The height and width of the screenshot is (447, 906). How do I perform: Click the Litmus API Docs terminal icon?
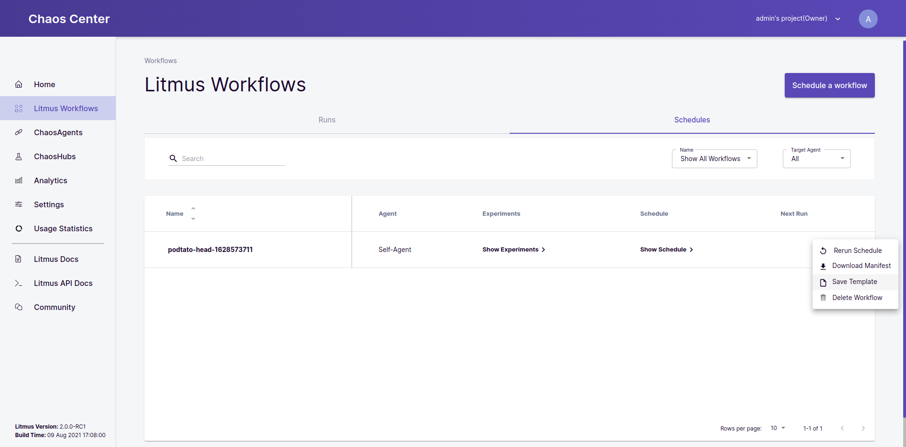[19, 283]
